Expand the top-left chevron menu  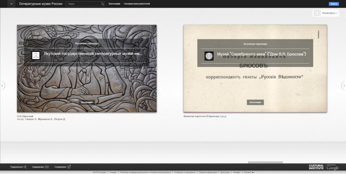[x=11, y=4]
